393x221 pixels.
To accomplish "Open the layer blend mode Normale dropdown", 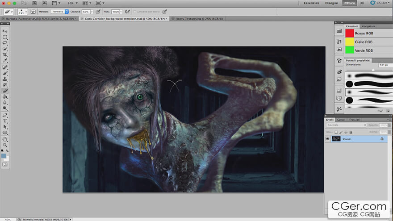I will (347, 125).
